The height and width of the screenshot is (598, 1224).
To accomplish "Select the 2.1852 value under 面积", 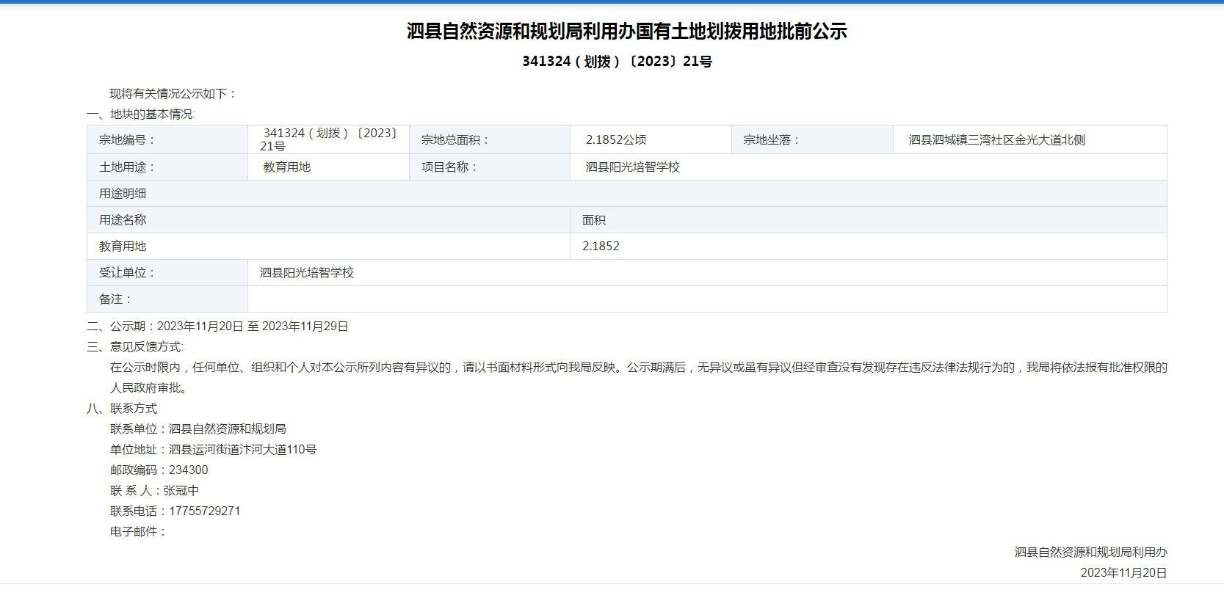I will point(601,247).
